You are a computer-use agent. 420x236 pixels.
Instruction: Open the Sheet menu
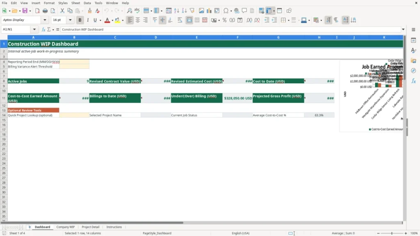75,3
